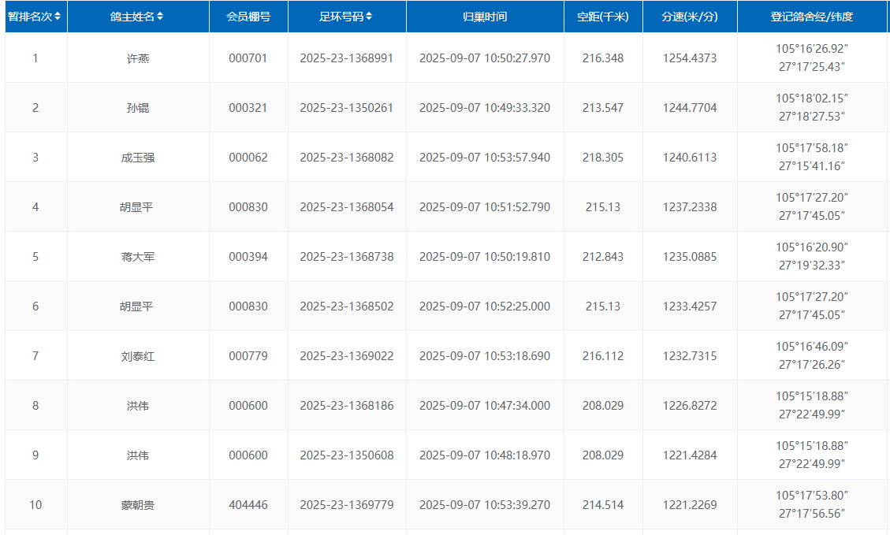Viewport: 890px width, 535px height.
Task: Click the 分速(米/分) column header
Action: click(x=690, y=17)
